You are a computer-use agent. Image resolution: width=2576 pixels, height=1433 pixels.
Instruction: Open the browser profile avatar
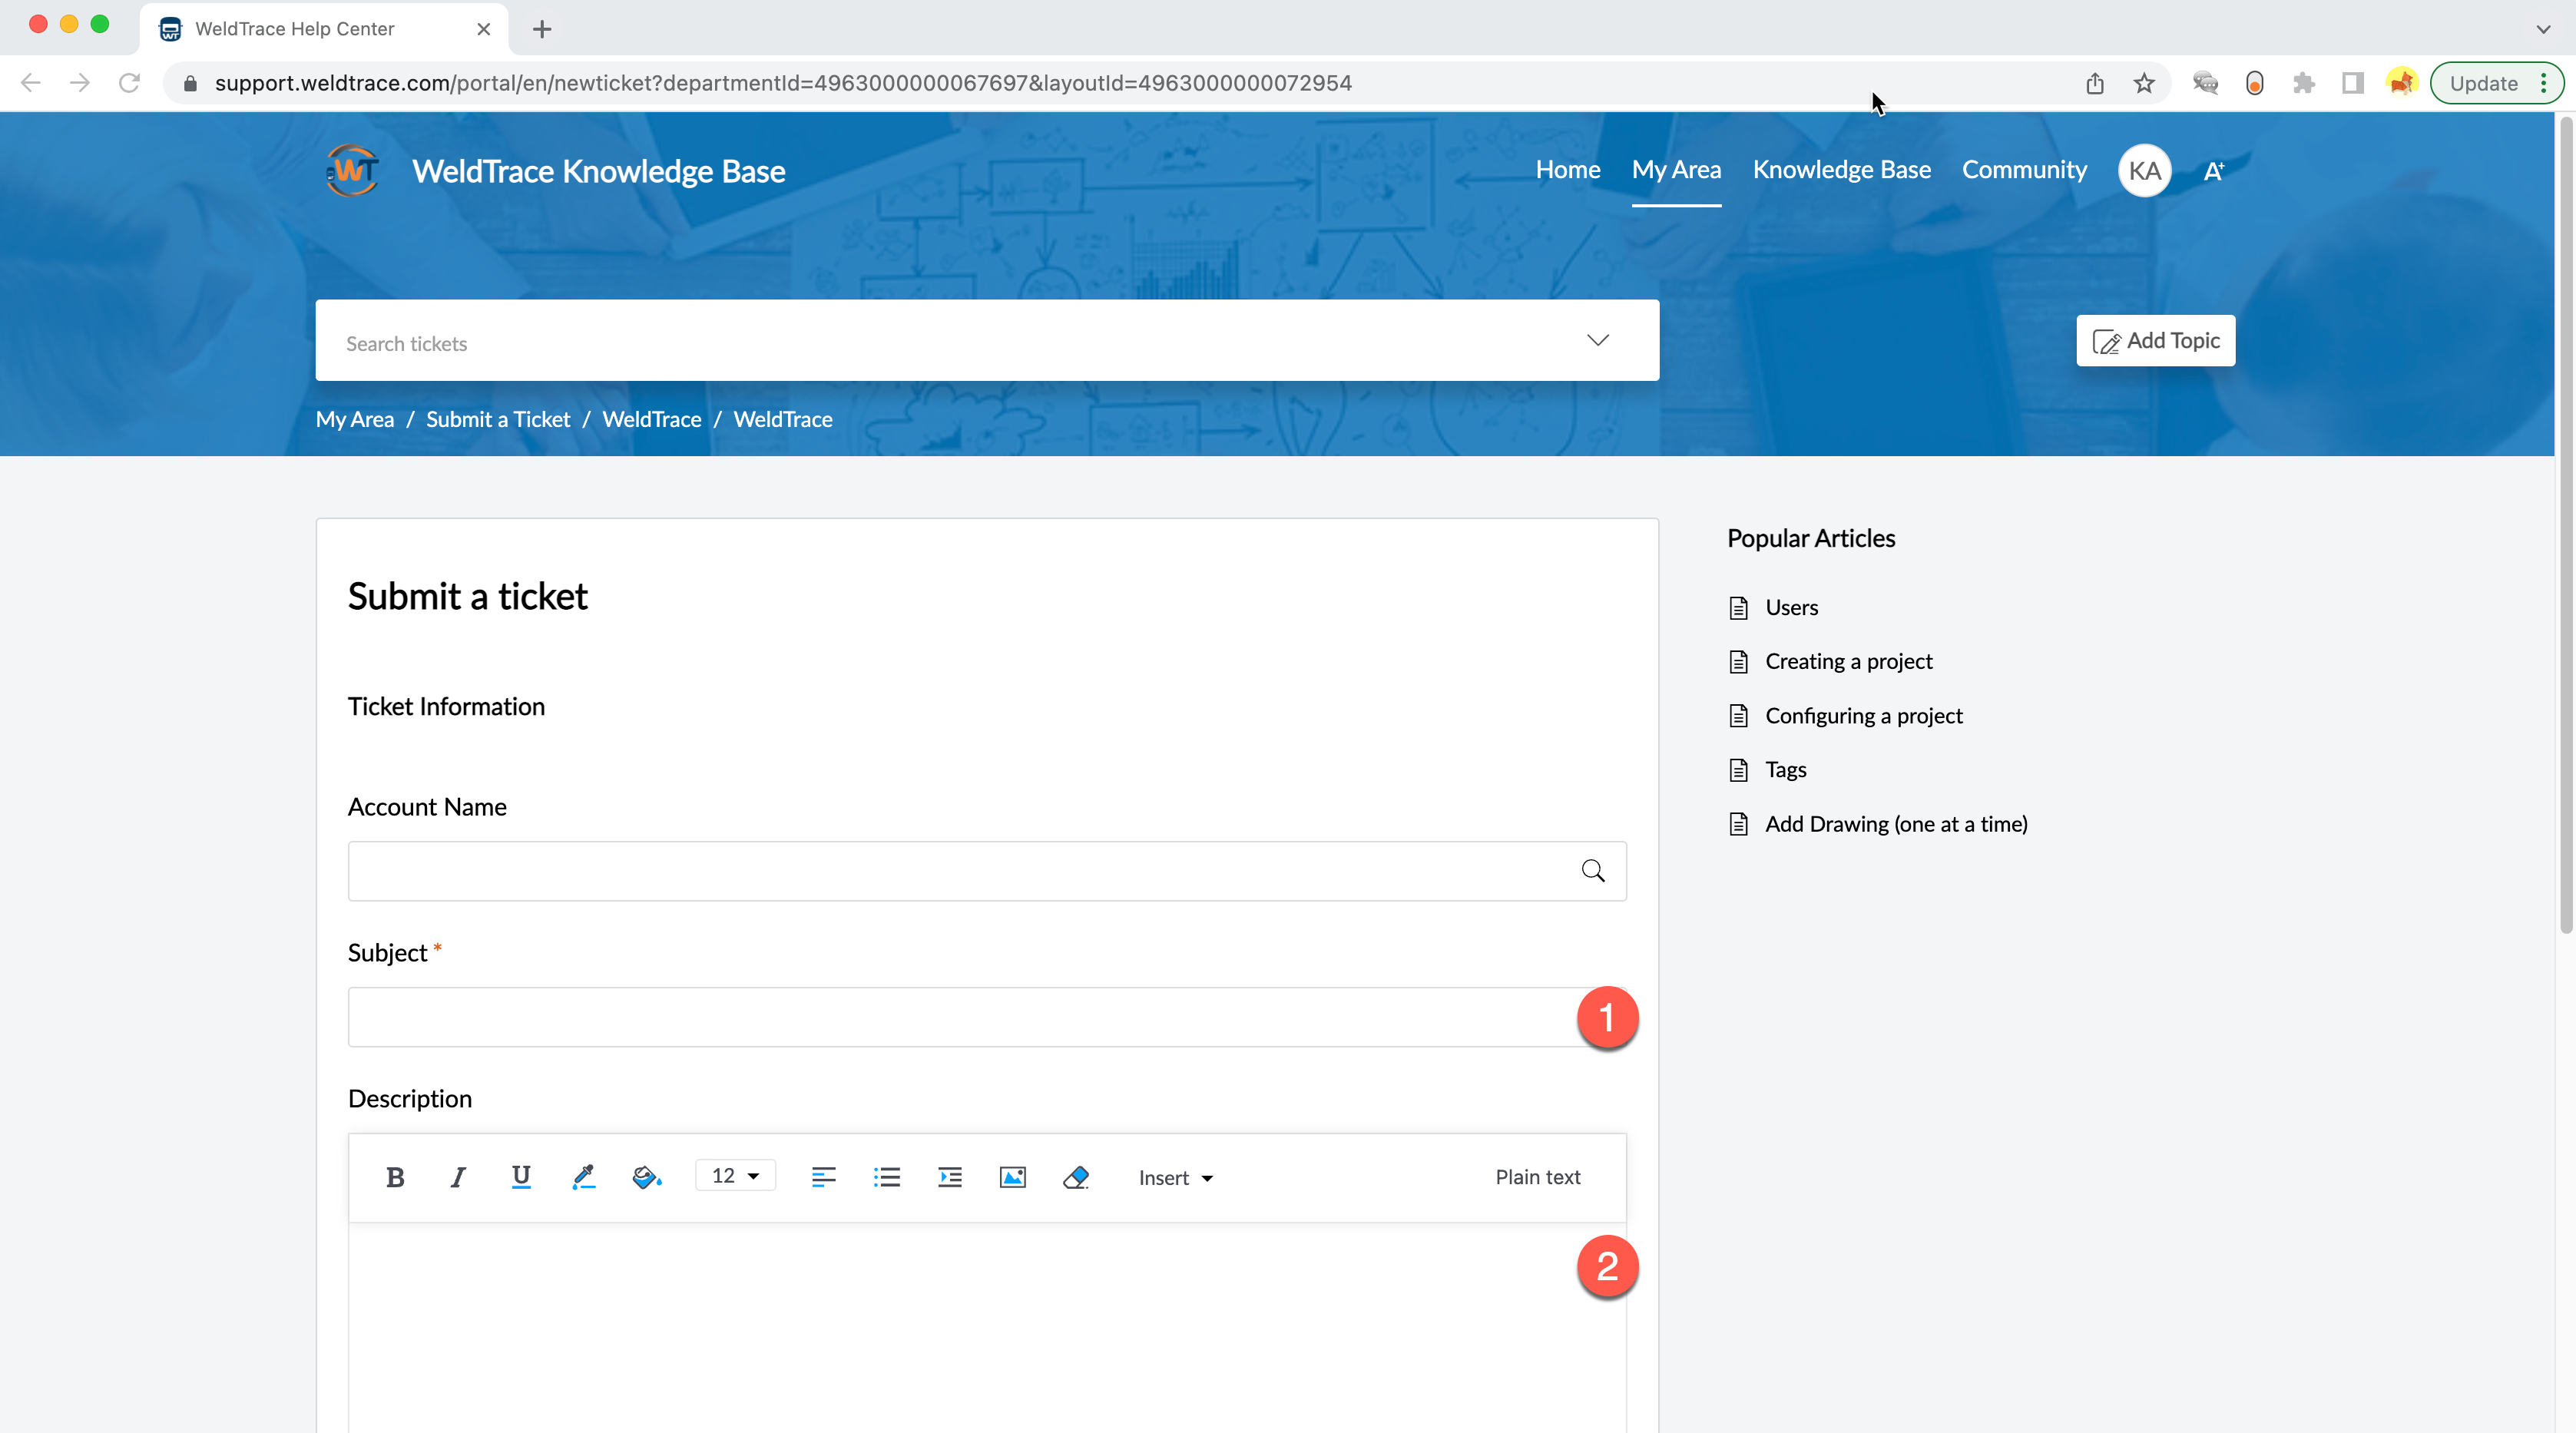click(2402, 83)
